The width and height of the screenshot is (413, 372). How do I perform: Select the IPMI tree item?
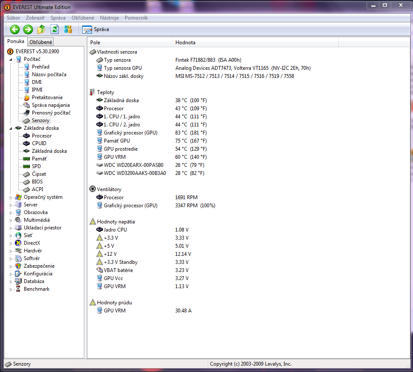(x=37, y=89)
